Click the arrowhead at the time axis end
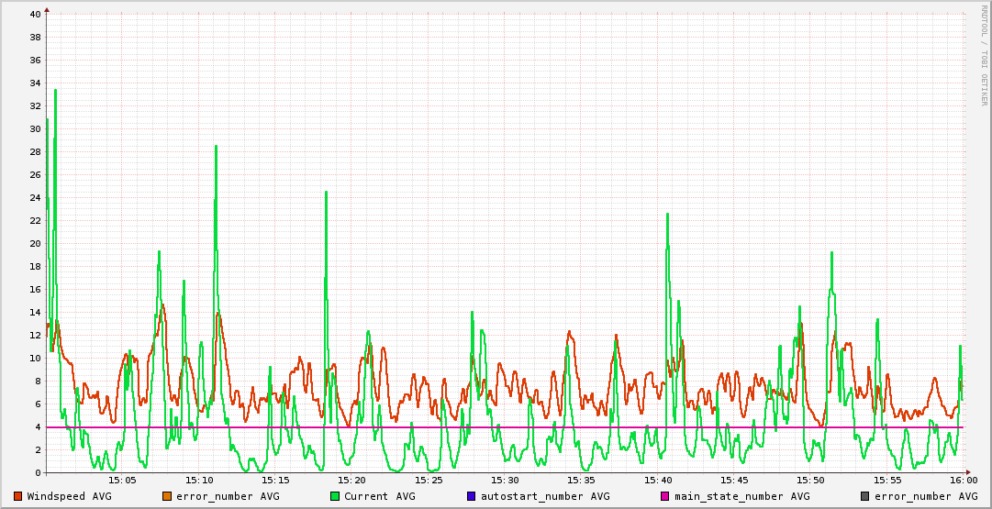The height and width of the screenshot is (509, 992). pos(966,472)
